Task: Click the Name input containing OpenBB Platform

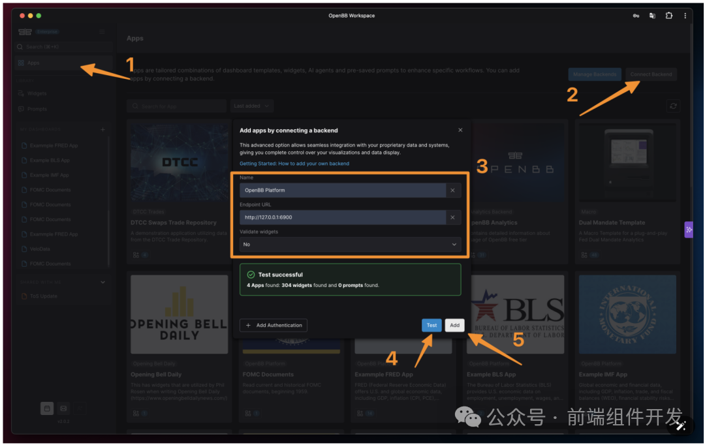Action: [x=343, y=190]
